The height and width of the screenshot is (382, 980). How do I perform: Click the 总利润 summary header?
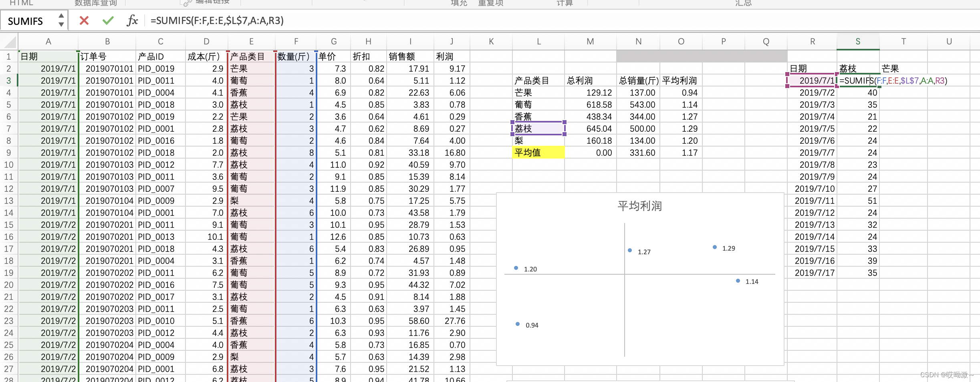click(x=590, y=80)
